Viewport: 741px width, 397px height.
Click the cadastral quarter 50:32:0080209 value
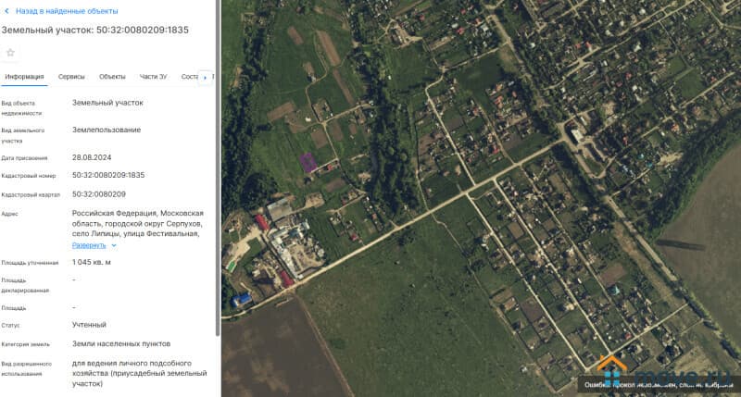(x=98, y=194)
